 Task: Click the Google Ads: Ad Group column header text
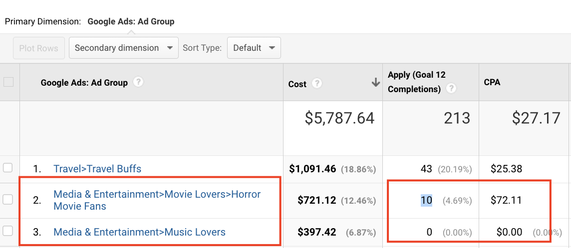tap(84, 83)
